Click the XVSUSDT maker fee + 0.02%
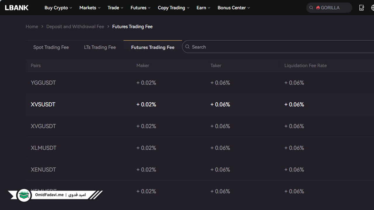 point(146,104)
